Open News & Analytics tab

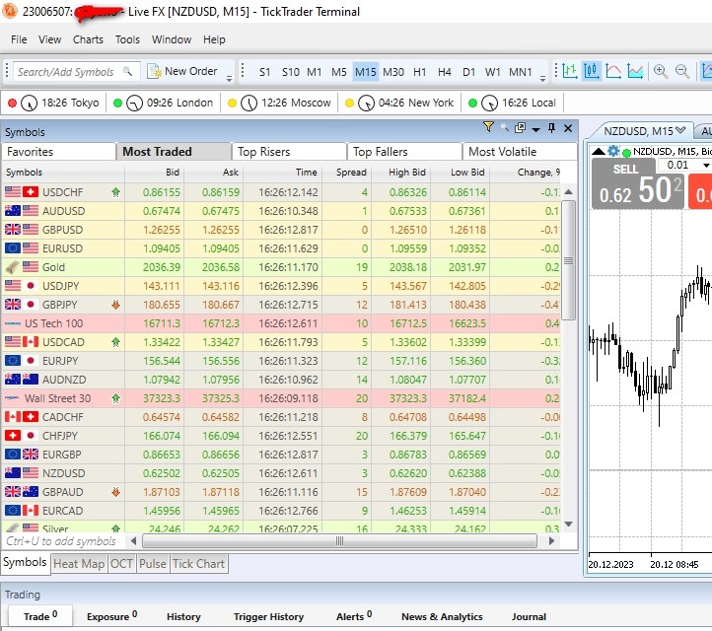coord(442,616)
